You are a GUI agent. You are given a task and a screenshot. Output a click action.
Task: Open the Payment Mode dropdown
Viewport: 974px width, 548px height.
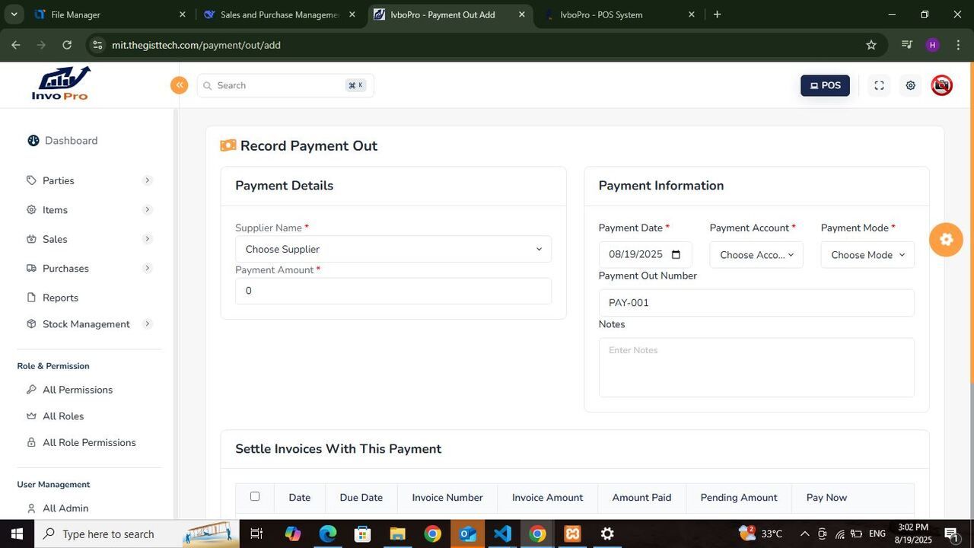pyautogui.click(x=867, y=255)
